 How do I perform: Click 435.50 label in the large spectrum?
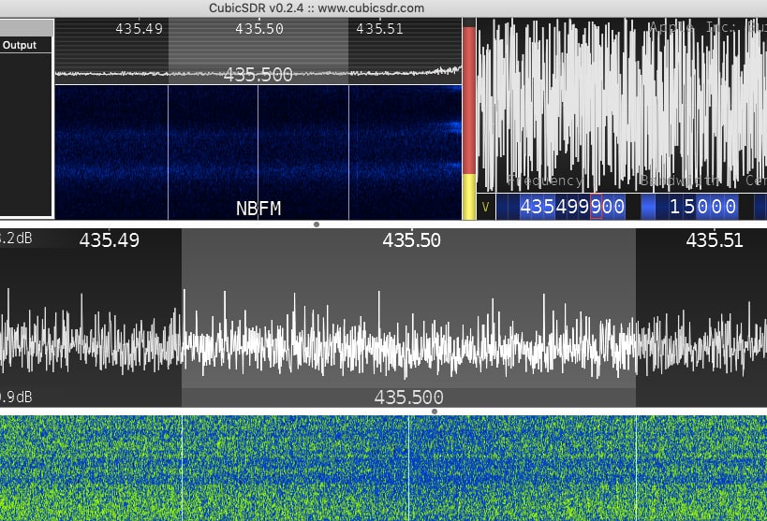(x=411, y=240)
